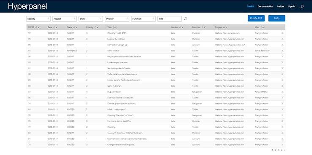Open entry 'Entrée dans le Toolkit (spécification)'

pyautogui.click(x=123, y=80)
